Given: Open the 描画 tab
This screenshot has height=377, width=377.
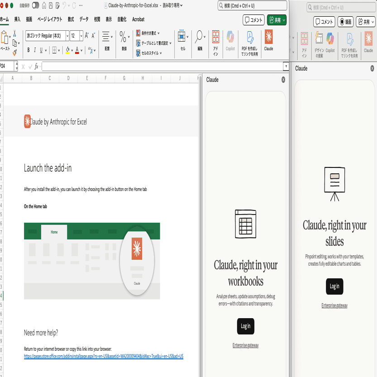Looking at the screenshot, I should 29,19.
